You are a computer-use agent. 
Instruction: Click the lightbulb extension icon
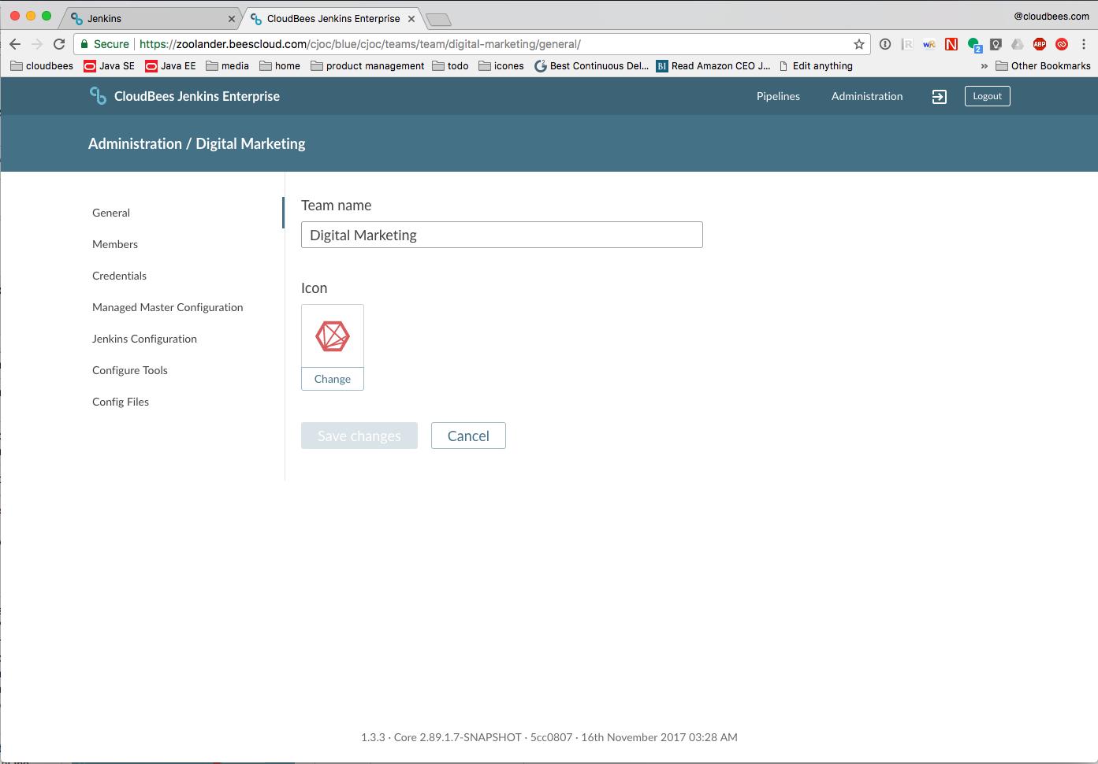(996, 44)
